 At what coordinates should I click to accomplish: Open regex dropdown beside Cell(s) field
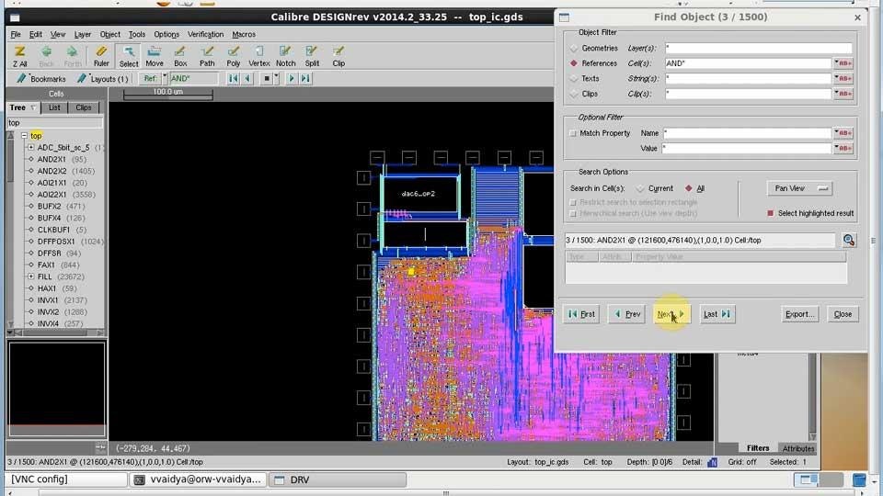(843, 63)
